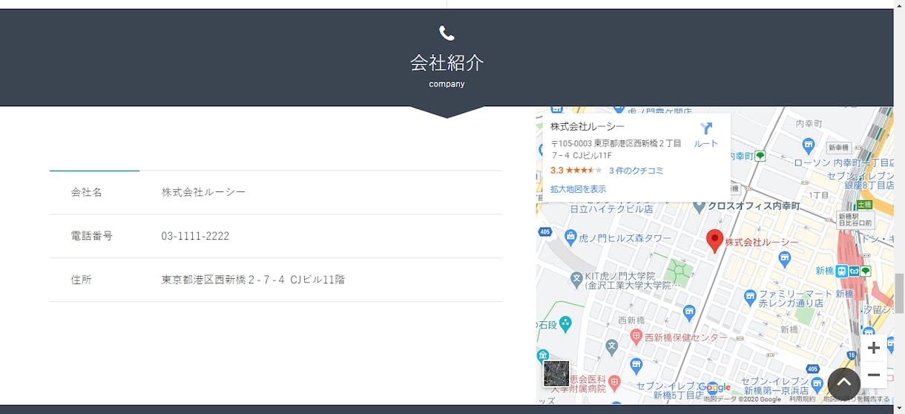Viewport: 905px width, 414px height.
Task: Click the 住所 row label
Action: tap(82, 280)
